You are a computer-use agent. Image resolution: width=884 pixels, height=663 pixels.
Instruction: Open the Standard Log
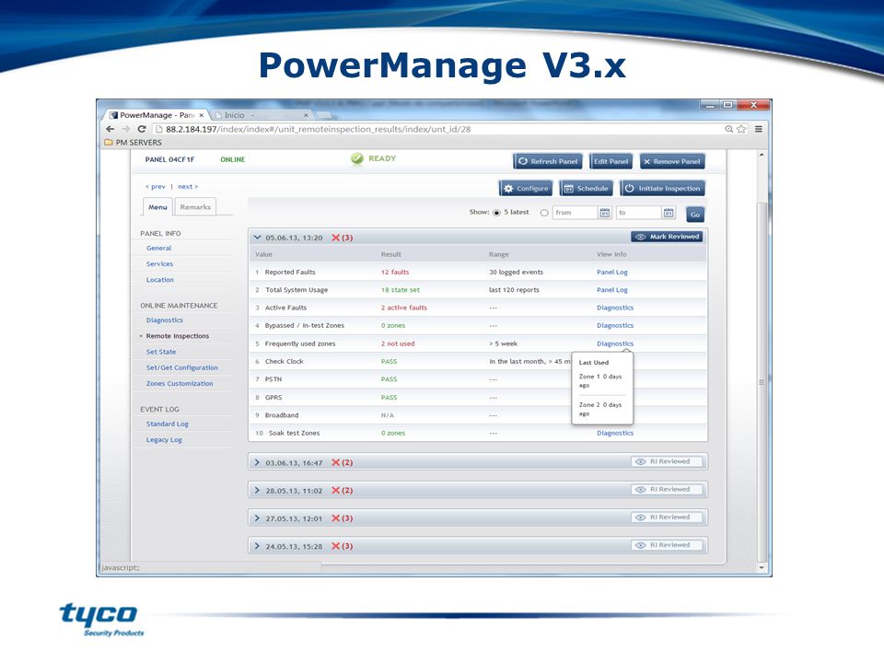168,424
